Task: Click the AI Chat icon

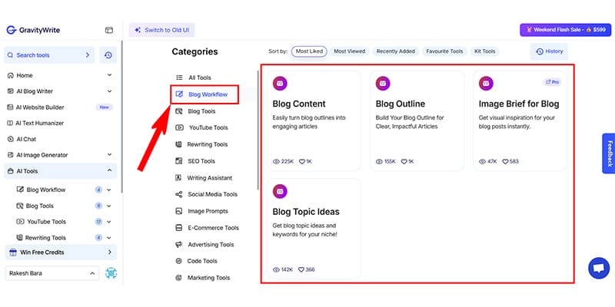Action: coord(11,139)
